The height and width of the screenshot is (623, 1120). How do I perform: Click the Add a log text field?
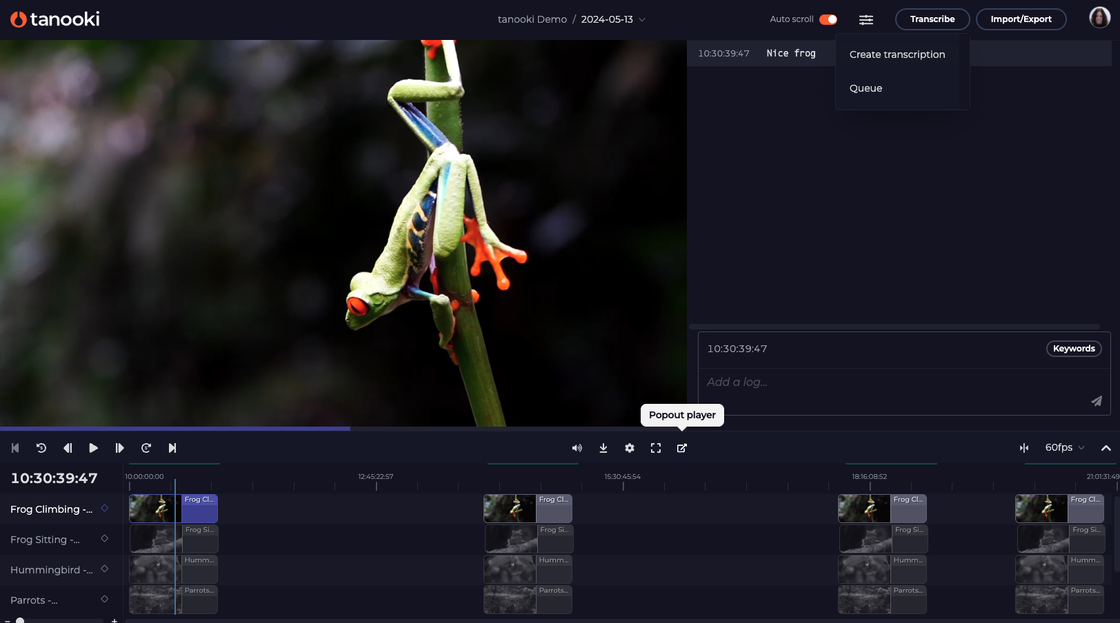(x=890, y=382)
